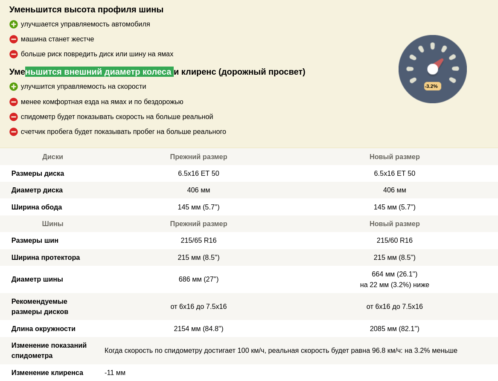The image size is (498, 381).
Task: Click the green plus icon beside 'улучшается управляемость автомобиля'
Action: 14,24
